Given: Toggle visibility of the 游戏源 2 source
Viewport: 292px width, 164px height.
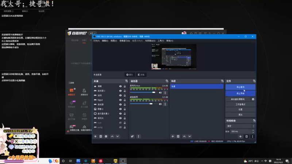Looking at the screenshot, I should (x=120, y=91).
